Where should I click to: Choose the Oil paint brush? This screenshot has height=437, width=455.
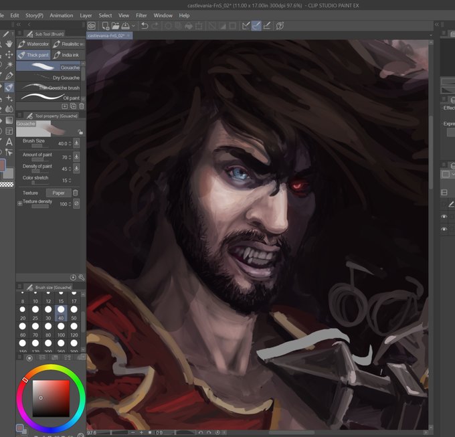(x=48, y=98)
